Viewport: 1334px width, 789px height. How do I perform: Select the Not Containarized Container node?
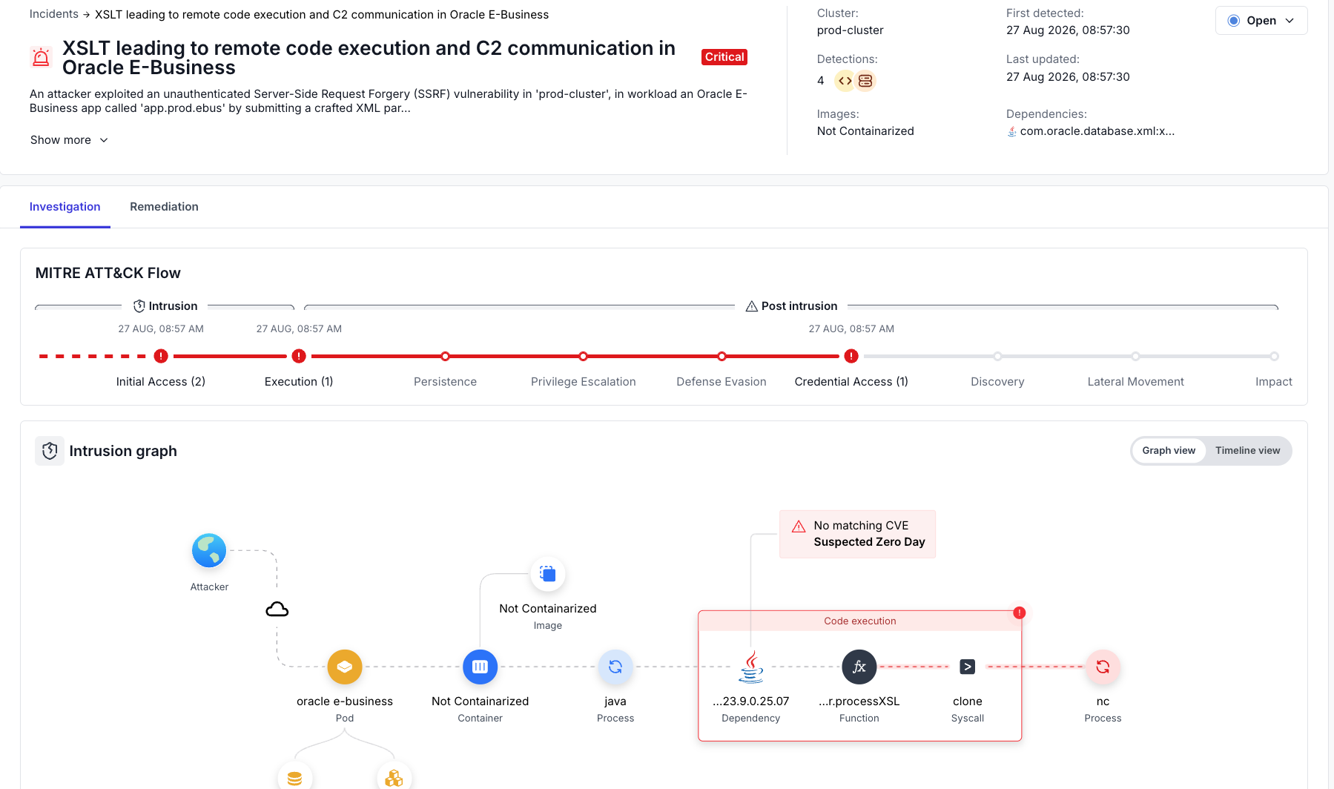coord(481,667)
